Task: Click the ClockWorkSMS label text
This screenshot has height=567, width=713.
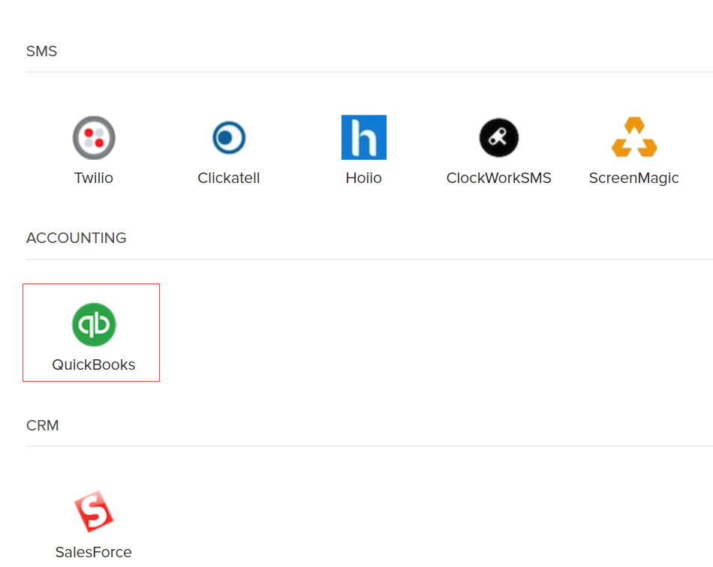Action: (x=499, y=178)
